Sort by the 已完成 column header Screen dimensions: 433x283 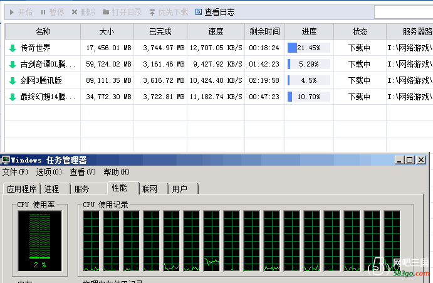160,31
